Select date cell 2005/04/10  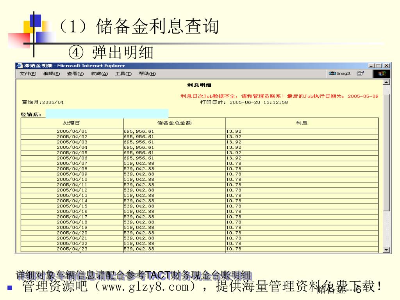pos(72,180)
